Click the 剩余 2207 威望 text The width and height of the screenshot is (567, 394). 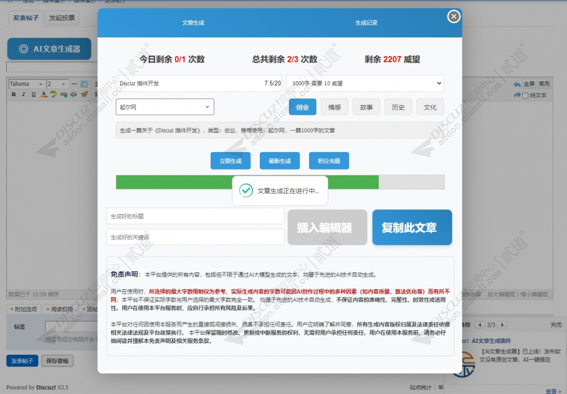click(393, 59)
